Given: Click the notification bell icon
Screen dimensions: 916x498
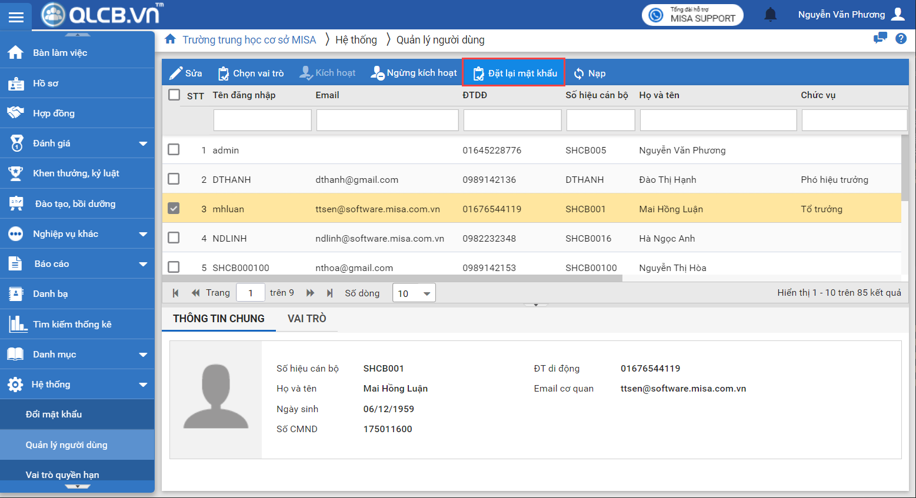Looking at the screenshot, I should point(770,15).
